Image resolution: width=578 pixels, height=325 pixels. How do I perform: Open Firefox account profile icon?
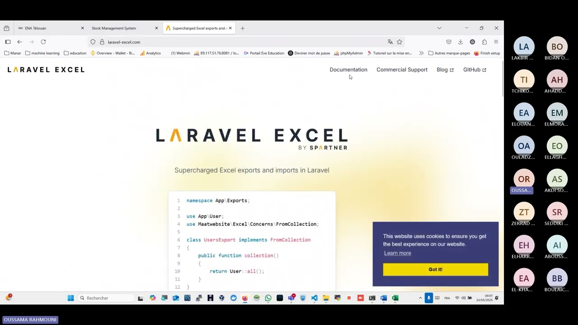point(472,42)
